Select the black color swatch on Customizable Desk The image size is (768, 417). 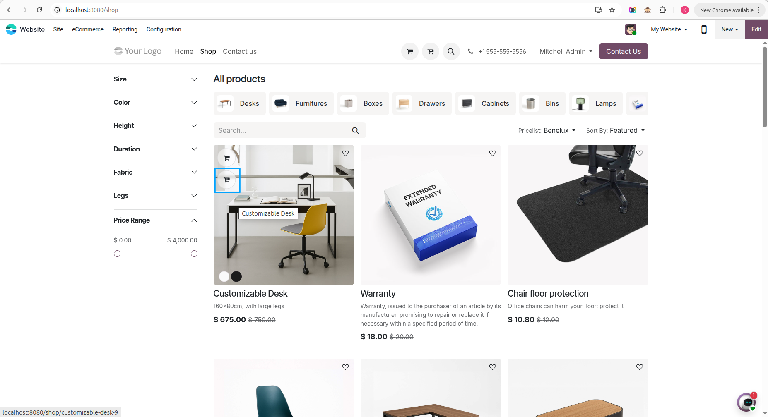tap(236, 276)
